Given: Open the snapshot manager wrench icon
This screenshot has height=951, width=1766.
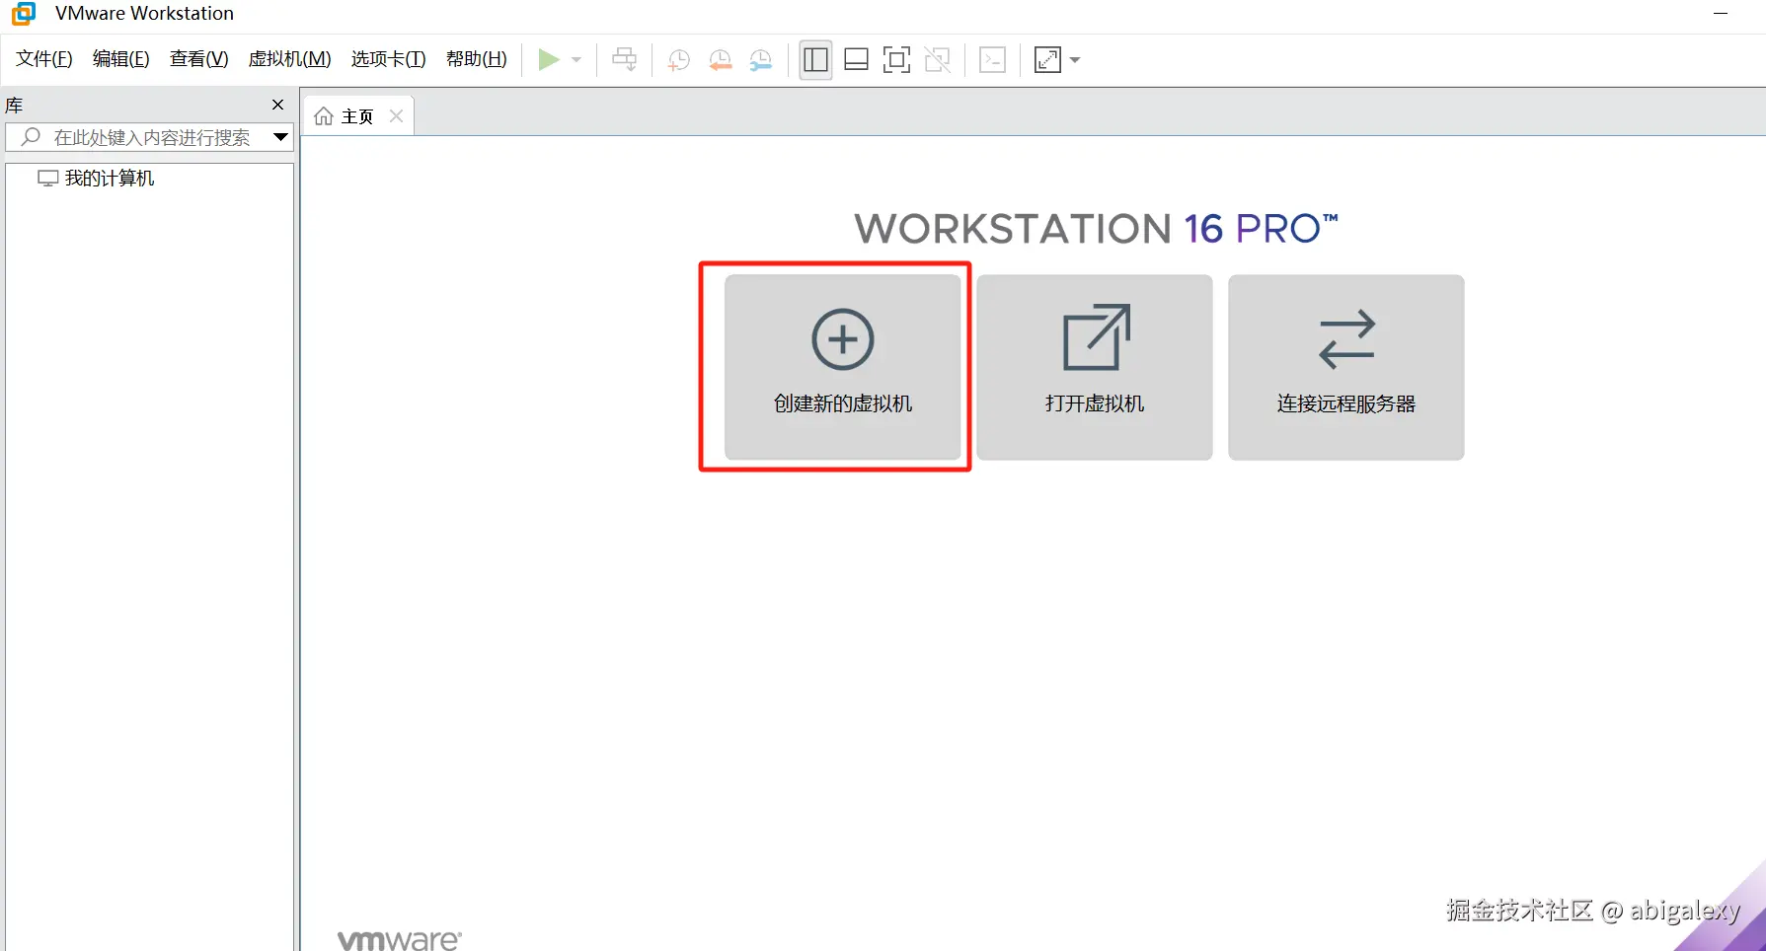Looking at the screenshot, I should [760, 60].
